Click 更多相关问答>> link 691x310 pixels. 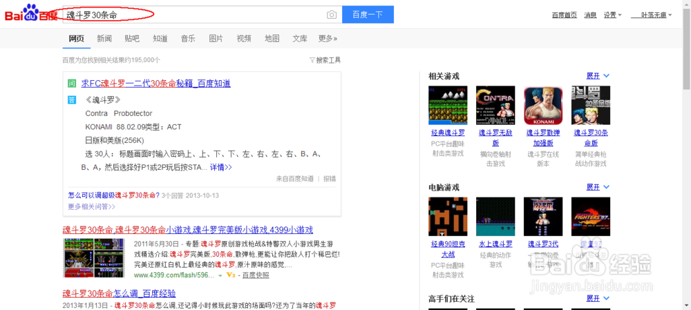(x=92, y=206)
